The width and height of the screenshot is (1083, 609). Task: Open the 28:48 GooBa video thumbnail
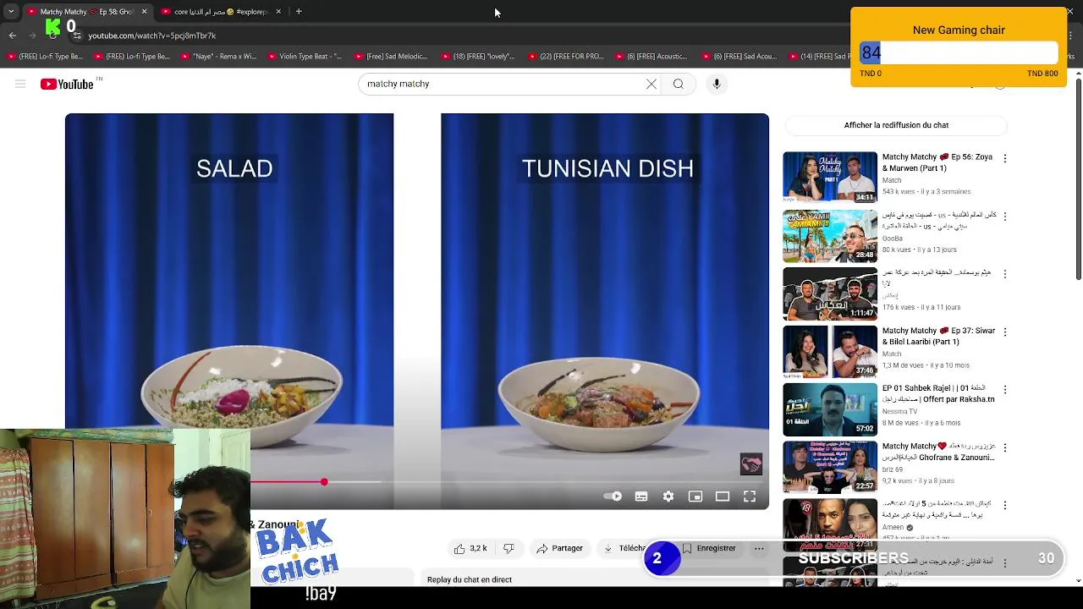[x=830, y=236]
